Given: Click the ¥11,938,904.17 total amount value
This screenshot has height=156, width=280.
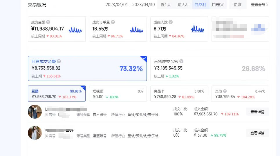Looking at the screenshot, I should 48,29.
